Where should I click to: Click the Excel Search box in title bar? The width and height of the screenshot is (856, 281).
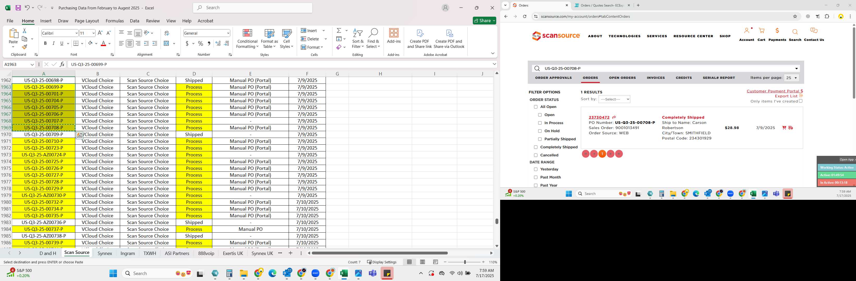[252, 8]
